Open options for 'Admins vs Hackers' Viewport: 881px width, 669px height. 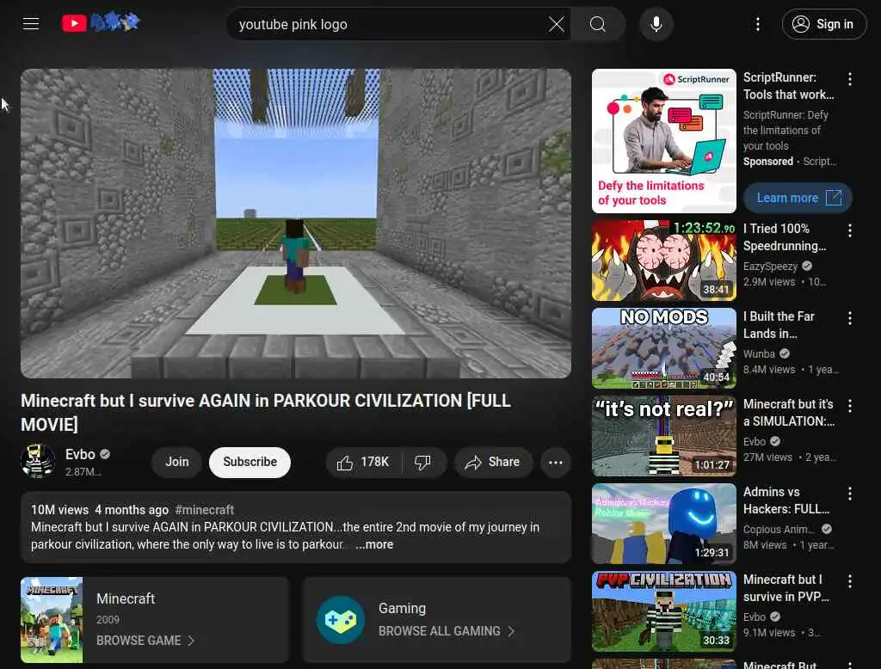point(850,493)
